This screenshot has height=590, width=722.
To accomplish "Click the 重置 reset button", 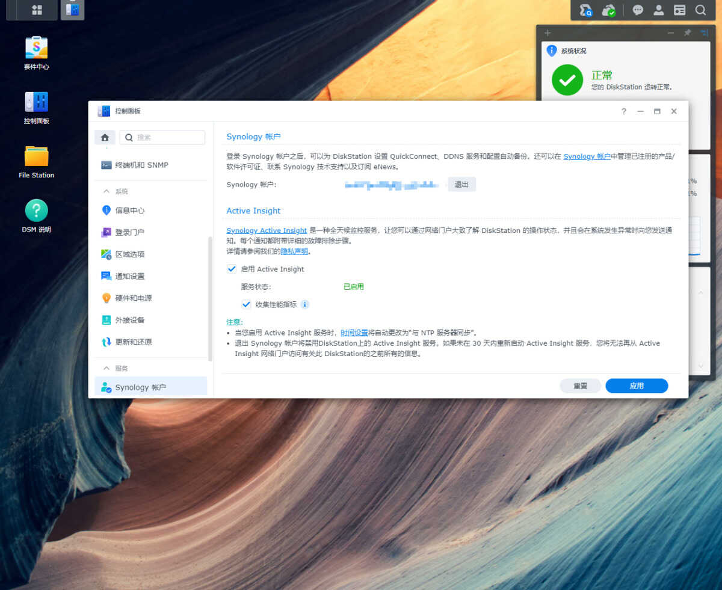I will point(580,386).
